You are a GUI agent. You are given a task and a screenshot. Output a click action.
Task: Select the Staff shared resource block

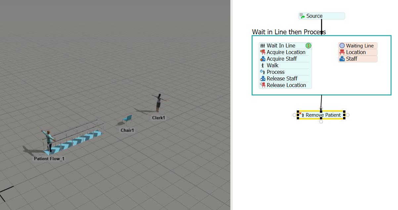tap(357, 59)
